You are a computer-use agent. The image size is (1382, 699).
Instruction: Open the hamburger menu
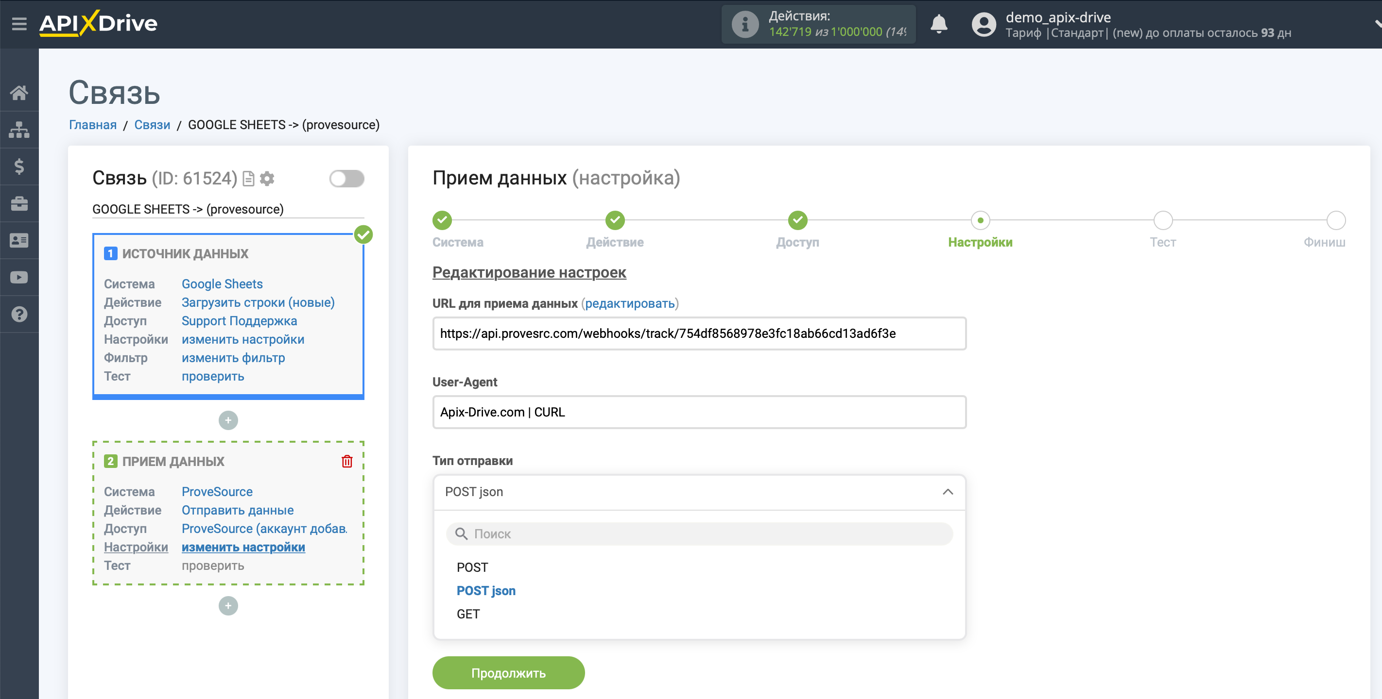[19, 24]
